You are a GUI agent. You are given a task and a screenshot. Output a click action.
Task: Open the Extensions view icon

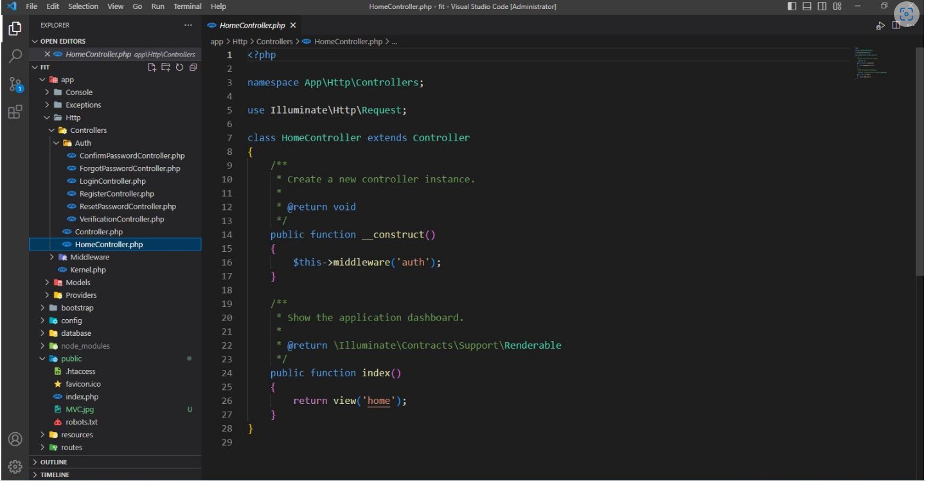click(x=15, y=112)
